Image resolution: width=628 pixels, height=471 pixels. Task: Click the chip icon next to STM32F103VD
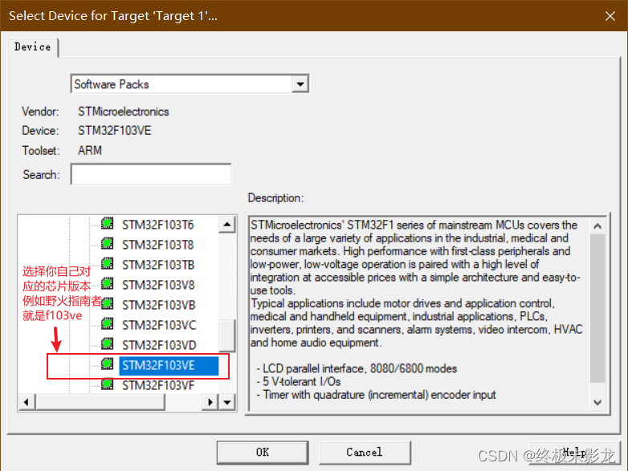107,343
